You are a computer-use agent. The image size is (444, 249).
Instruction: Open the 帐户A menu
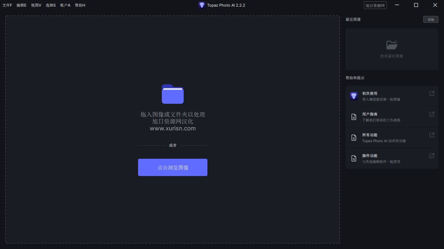click(65, 5)
